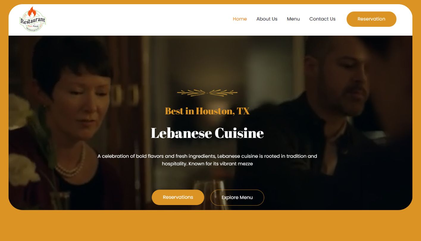This screenshot has width=421, height=241.
Task: Click the Lebanese Cuisine title
Action: (207, 133)
